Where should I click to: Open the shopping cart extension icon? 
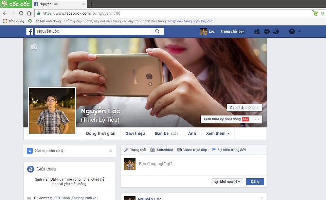click(315, 13)
